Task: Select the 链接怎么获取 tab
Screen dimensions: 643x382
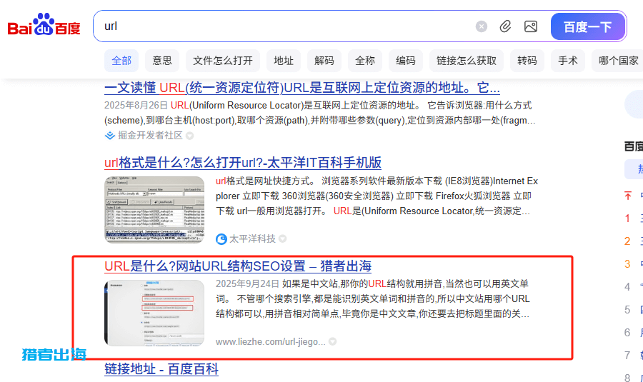Action: click(466, 61)
